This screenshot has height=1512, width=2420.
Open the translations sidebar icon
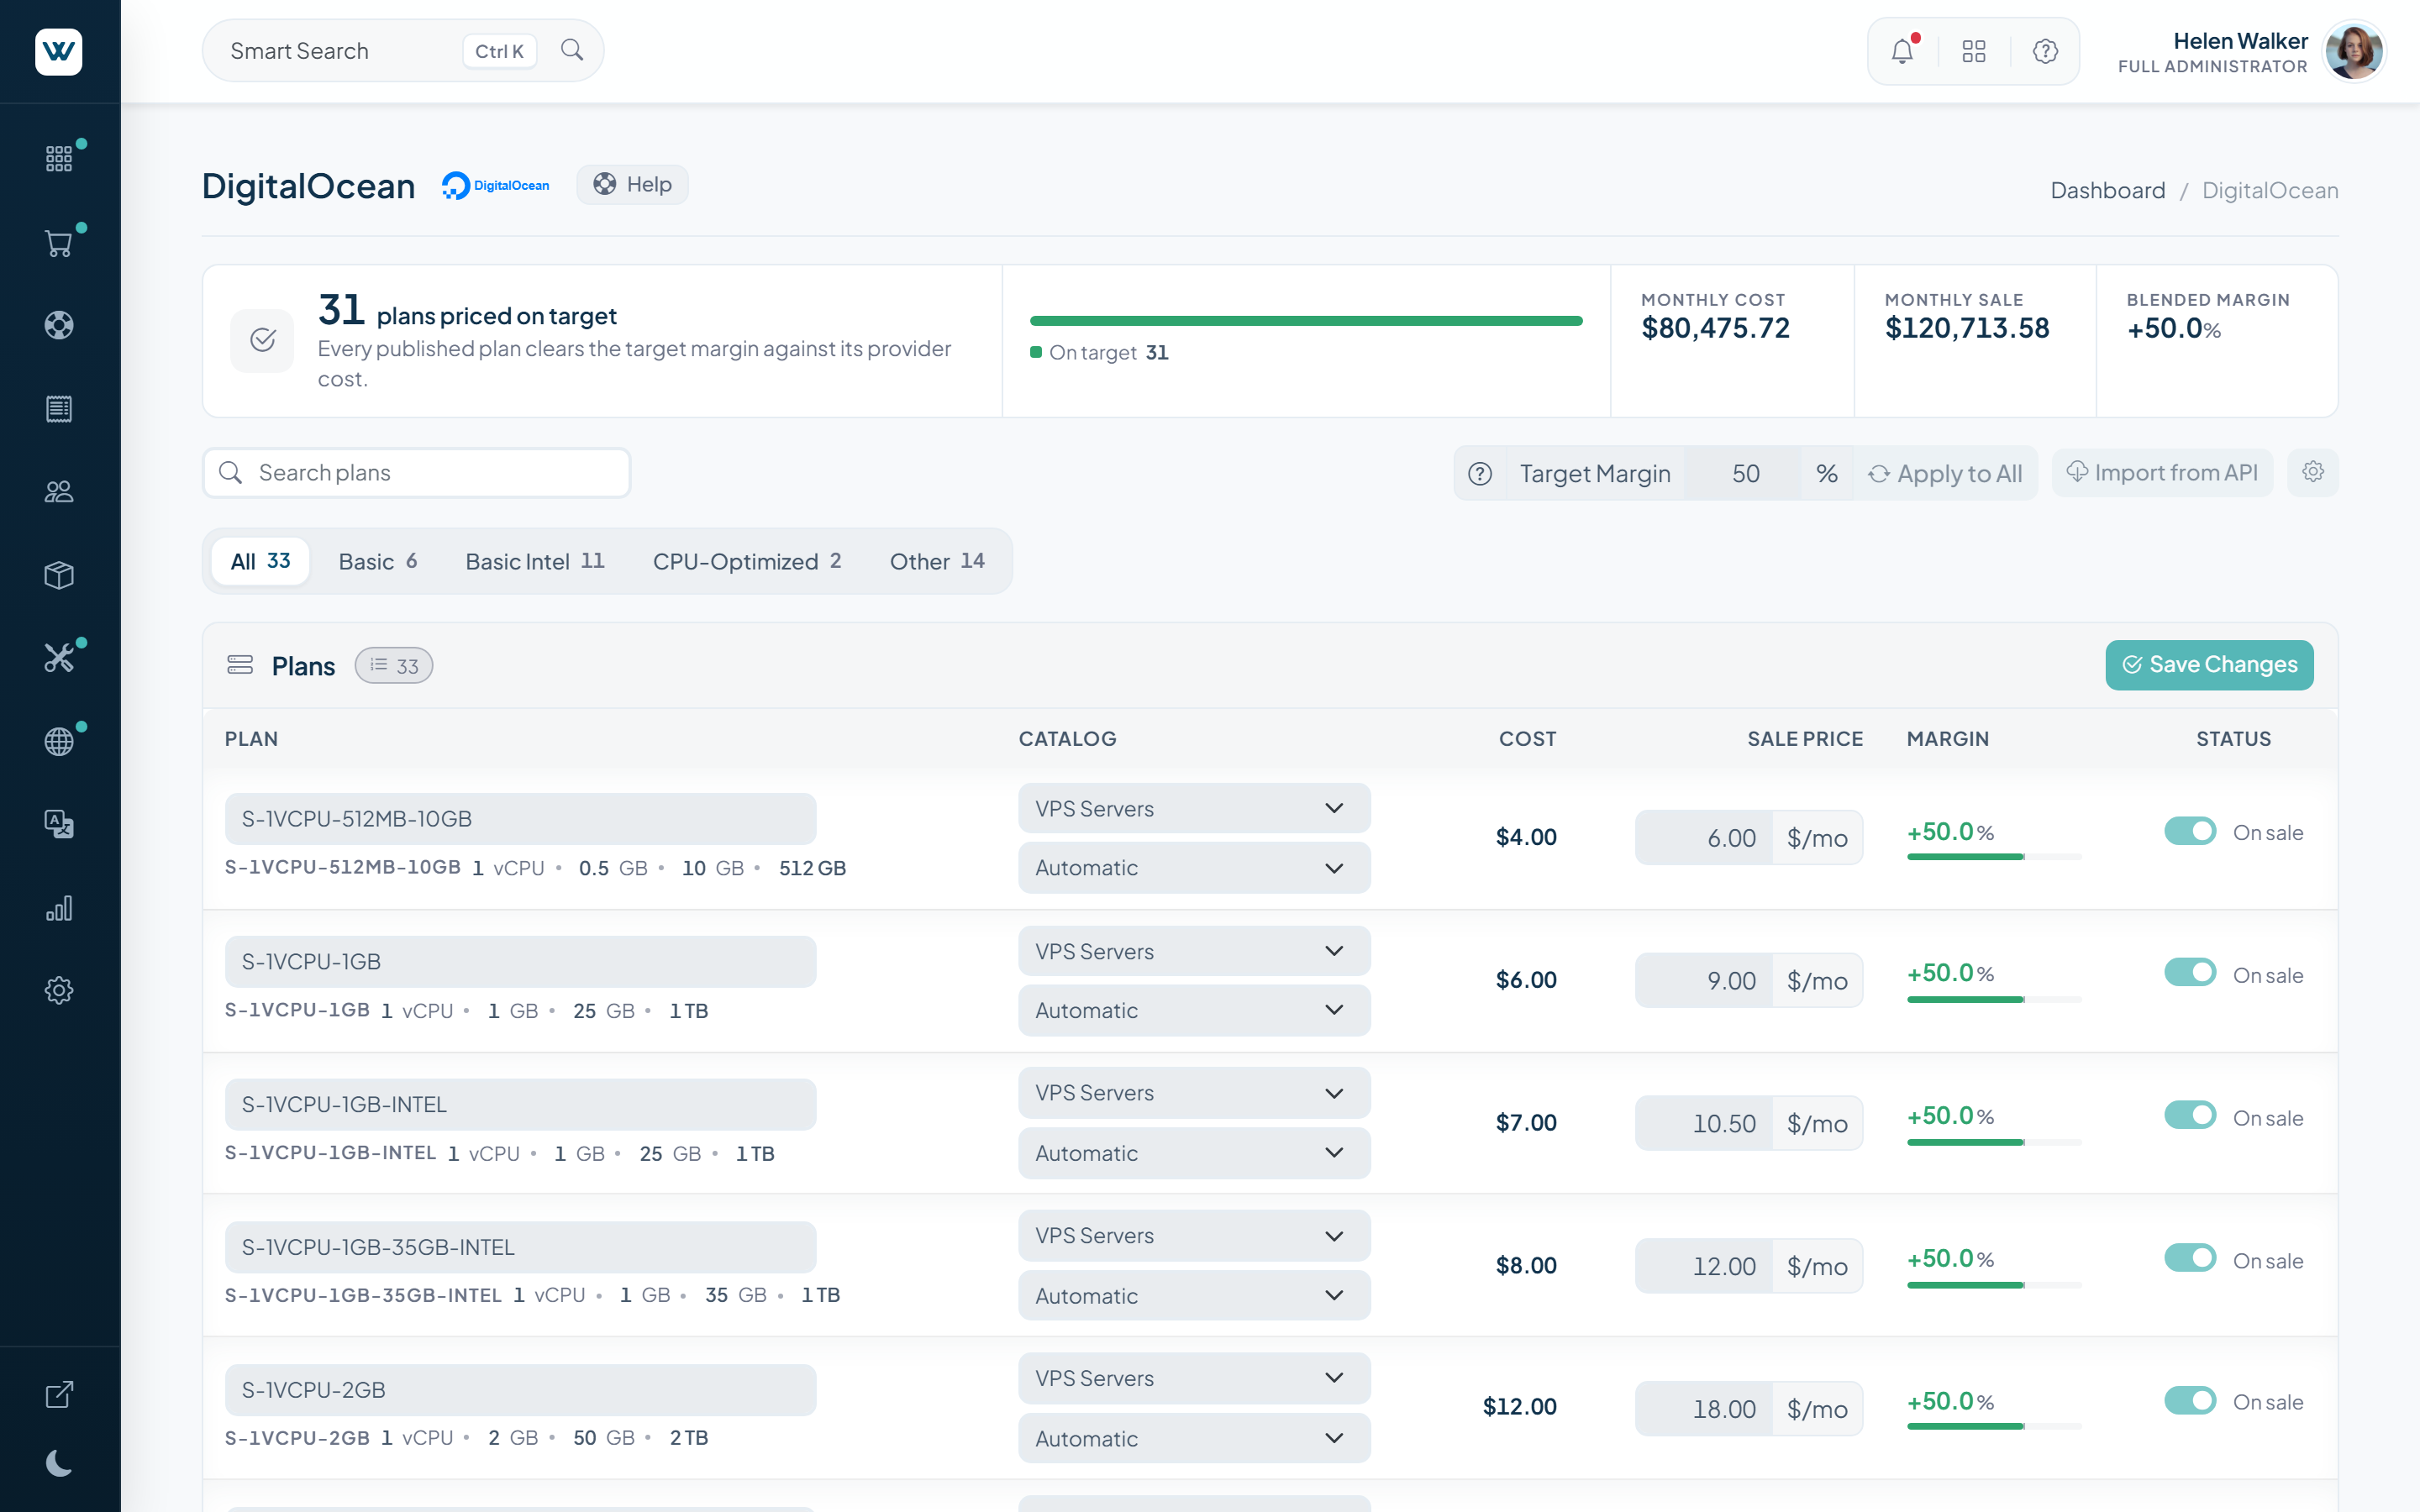59,824
